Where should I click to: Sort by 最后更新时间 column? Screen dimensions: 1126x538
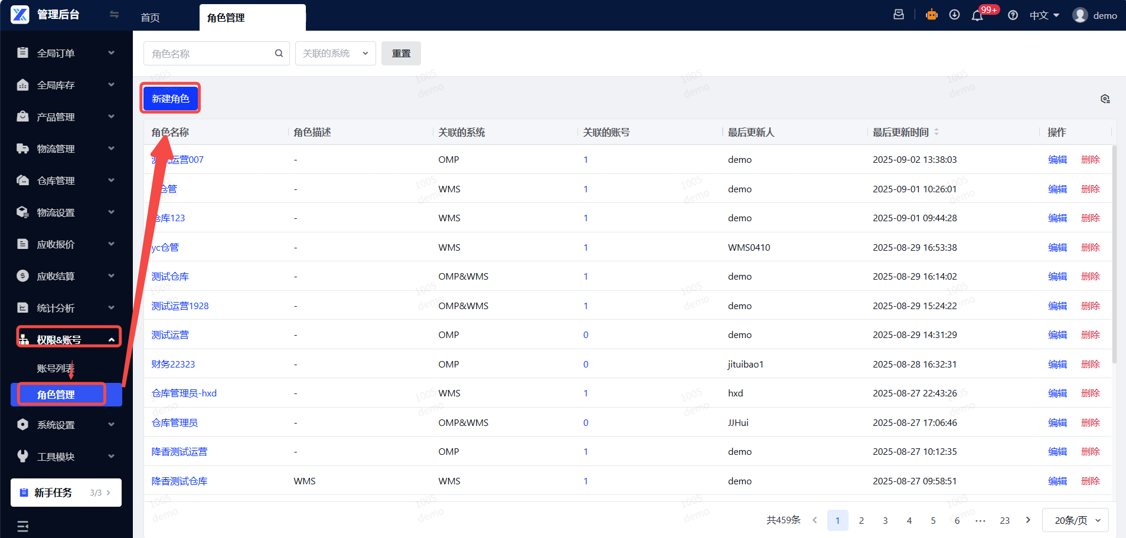click(x=936, y=132)
